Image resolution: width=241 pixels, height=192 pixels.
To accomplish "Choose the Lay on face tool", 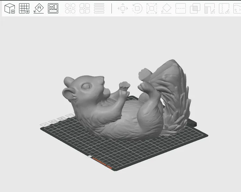I will (x=166, y=9).
